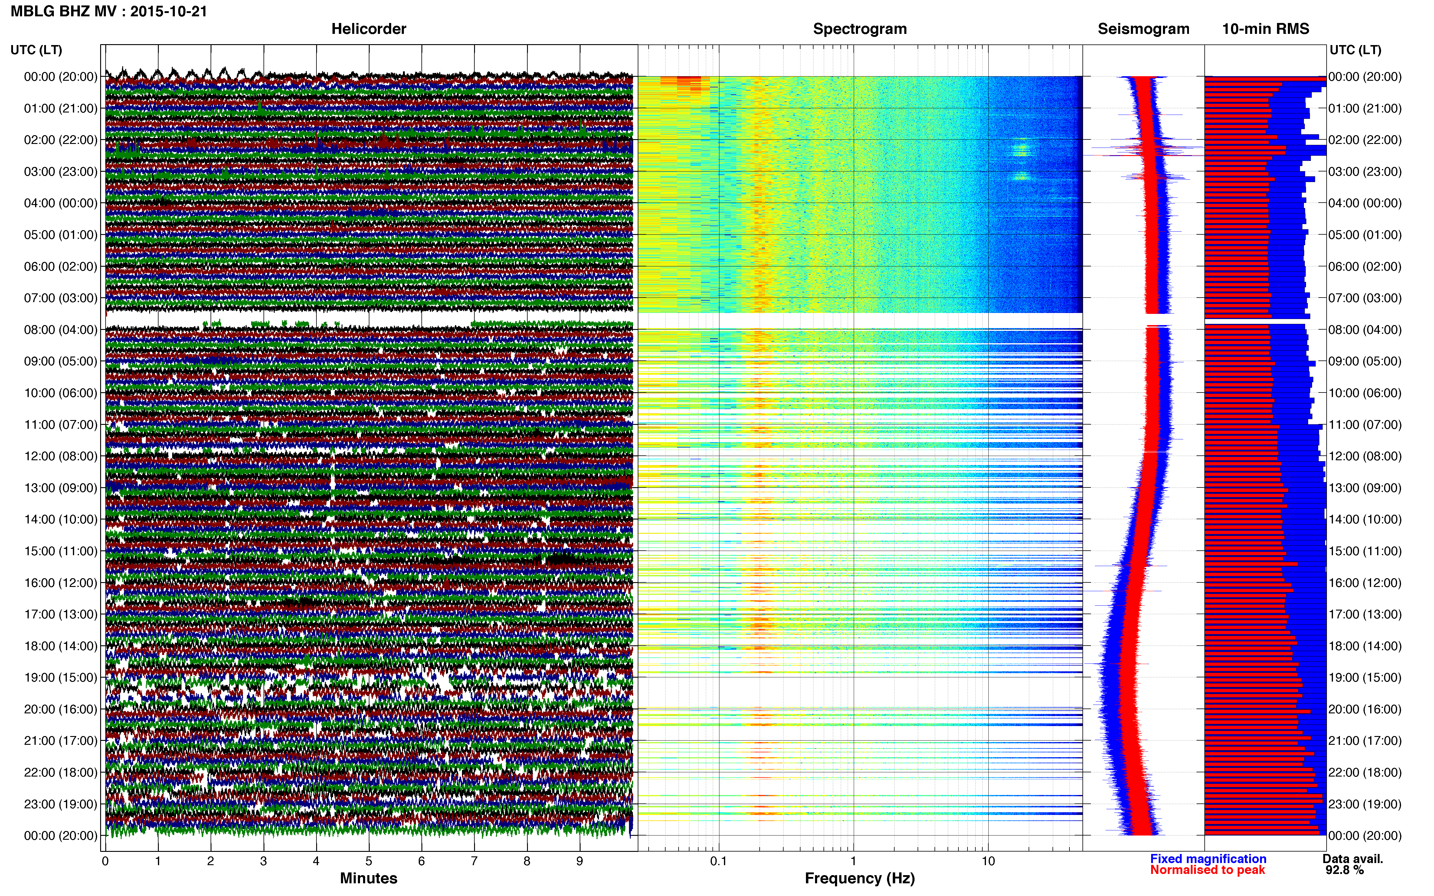Image resolution: width=1434 pixels, height=896 pixels.
Task: Click "13:00 (09:00)" on the RMS time axis
Action: 1365,488
